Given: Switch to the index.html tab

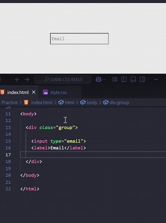Looking at the screenshot, I should point(18,92).
